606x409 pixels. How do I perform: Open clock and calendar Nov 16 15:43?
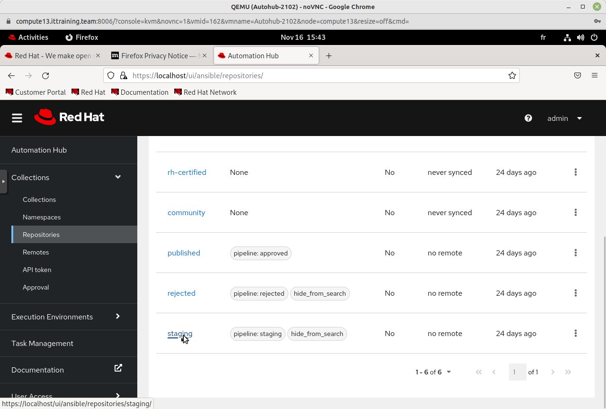pos(303,37)
